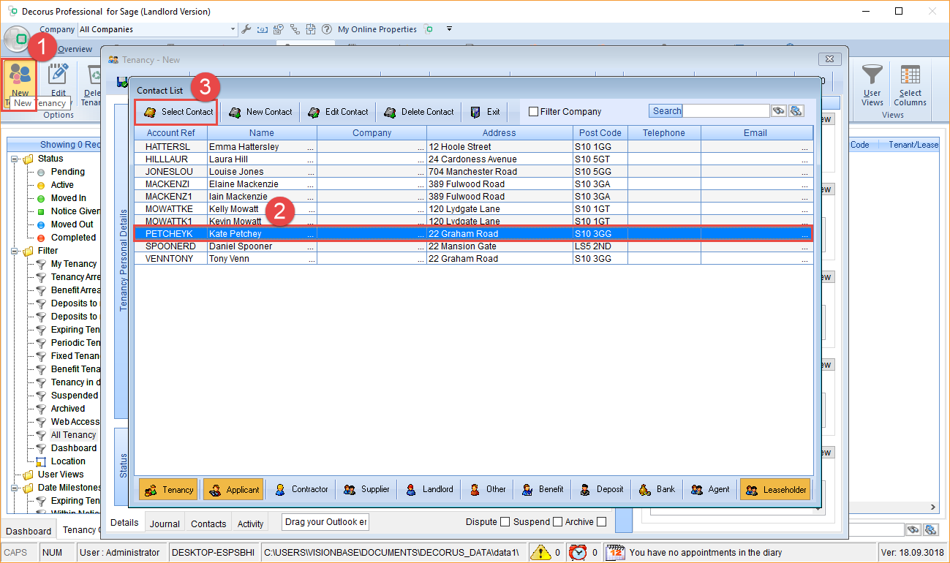Switch to the Journal tab
950x563 pixels.
(165, 524)
